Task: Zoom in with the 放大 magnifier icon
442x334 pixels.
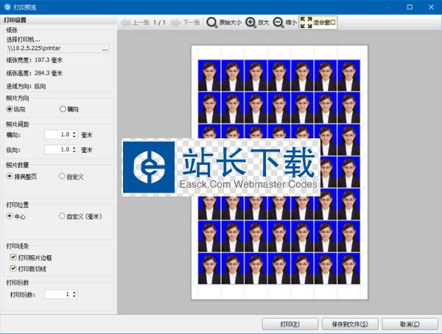Action: point(251,23)
